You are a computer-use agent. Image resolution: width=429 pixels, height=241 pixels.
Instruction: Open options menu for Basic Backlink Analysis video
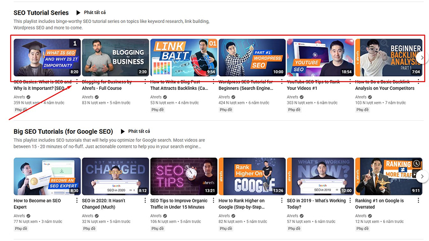[x=418, y=82]
